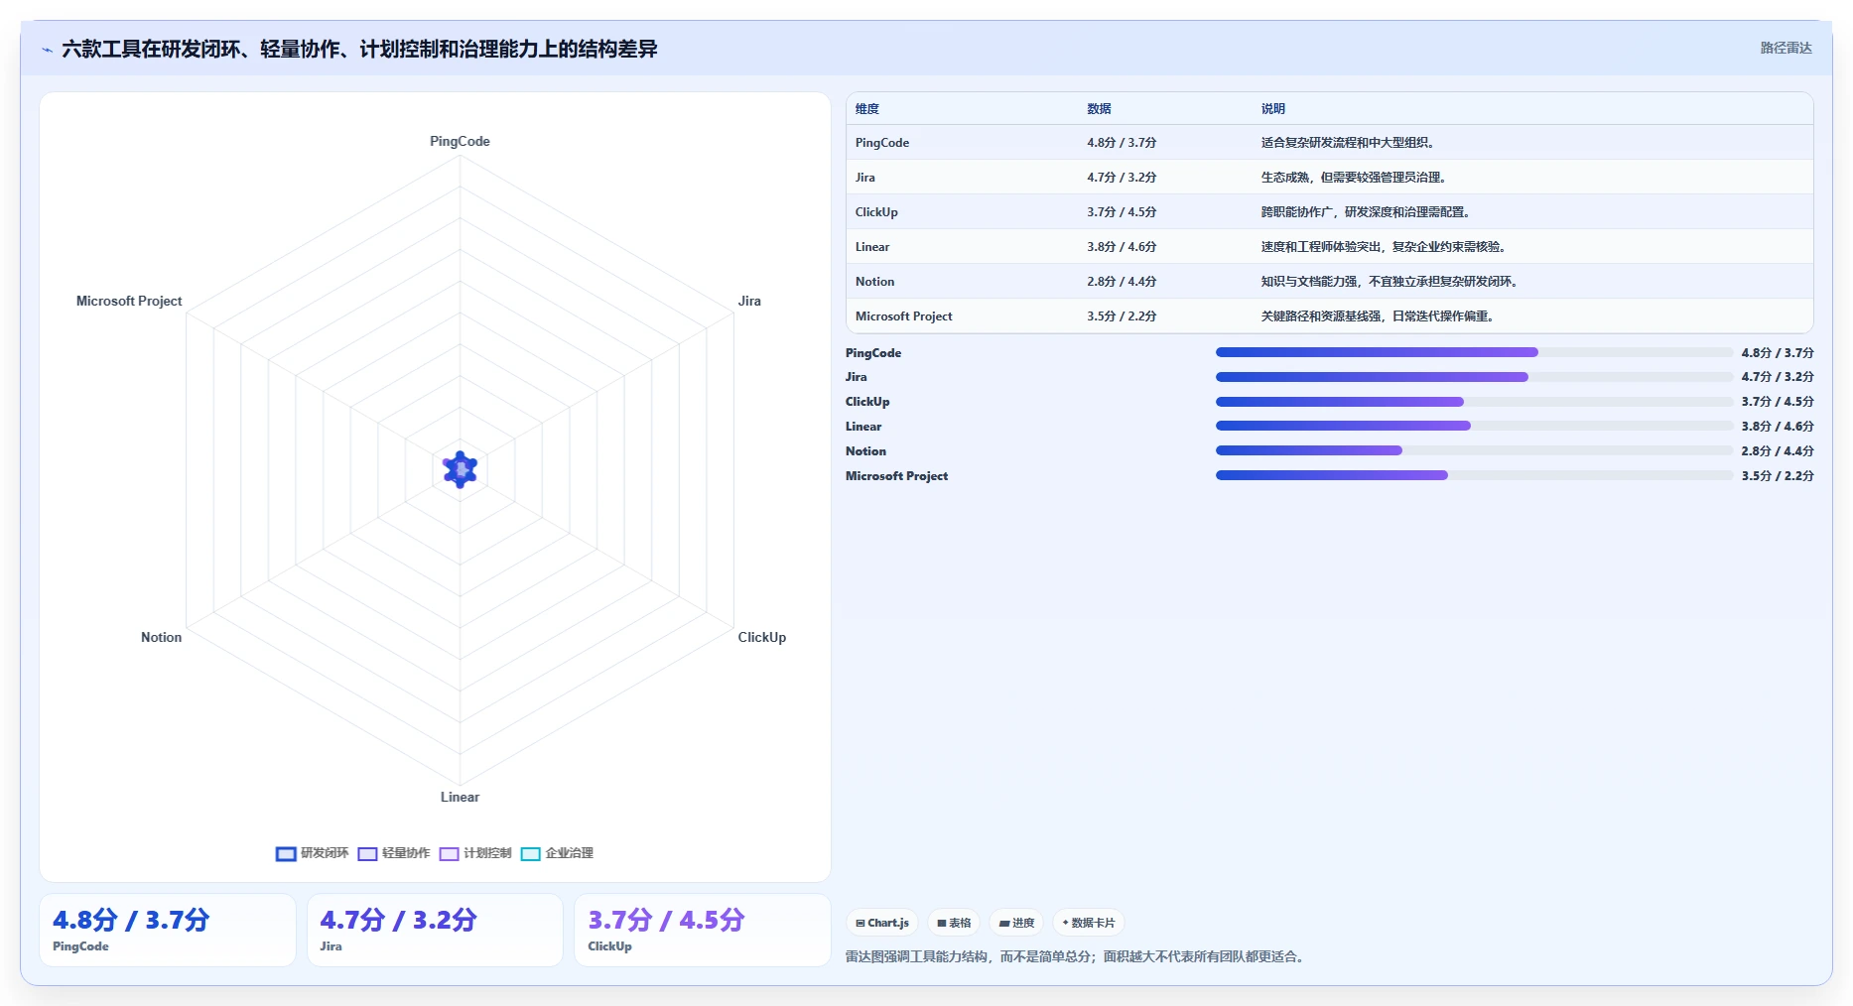This screenshot has width=1853, height=1006.
Task: Click the Linear progress bar
Action: (x=1474, y=426)
